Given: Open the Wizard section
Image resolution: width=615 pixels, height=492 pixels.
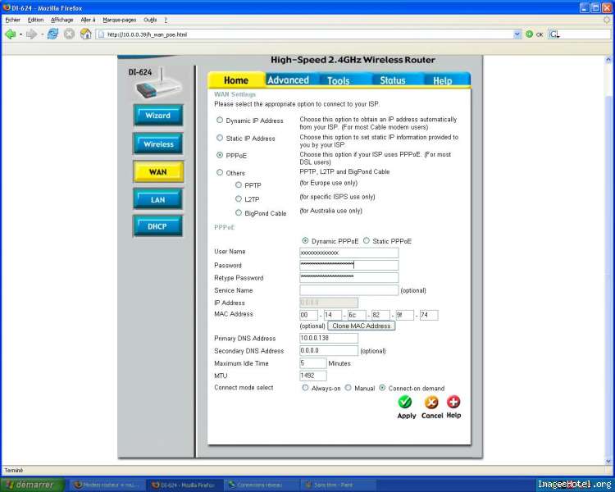Looking at the screenshot, I should [158, 116].
